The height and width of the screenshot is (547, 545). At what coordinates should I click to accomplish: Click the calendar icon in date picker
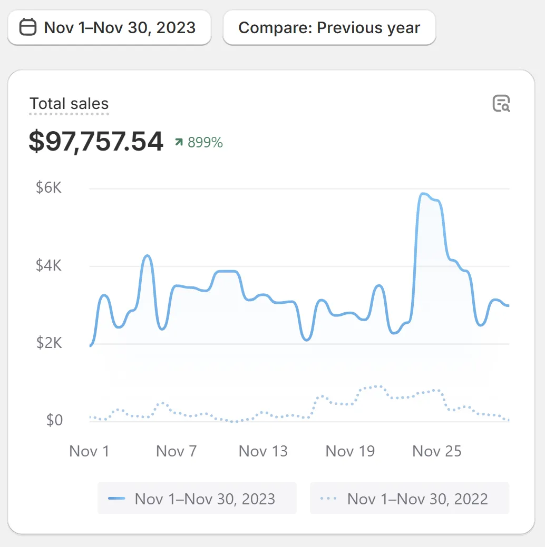click(x=28, y=27)
